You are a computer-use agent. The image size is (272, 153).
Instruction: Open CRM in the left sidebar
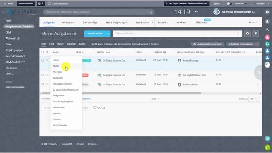coord(8,32)
